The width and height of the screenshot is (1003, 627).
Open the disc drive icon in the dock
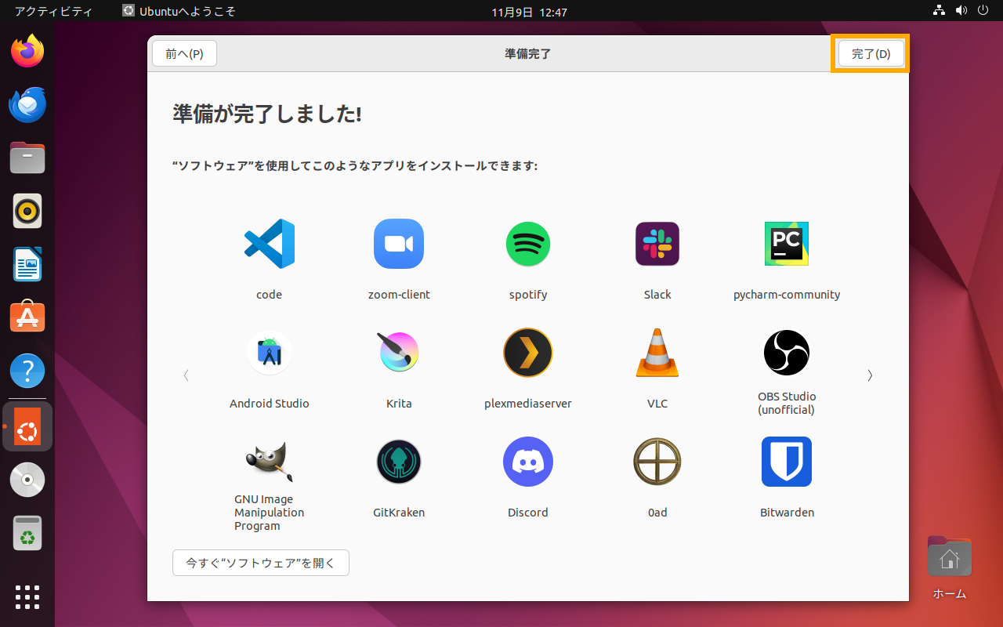[x=27, y=480]
